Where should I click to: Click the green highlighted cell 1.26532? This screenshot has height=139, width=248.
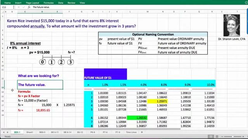(x=137, y=118)
